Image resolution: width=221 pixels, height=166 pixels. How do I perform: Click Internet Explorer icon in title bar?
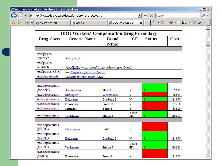(x=13, y=9)
